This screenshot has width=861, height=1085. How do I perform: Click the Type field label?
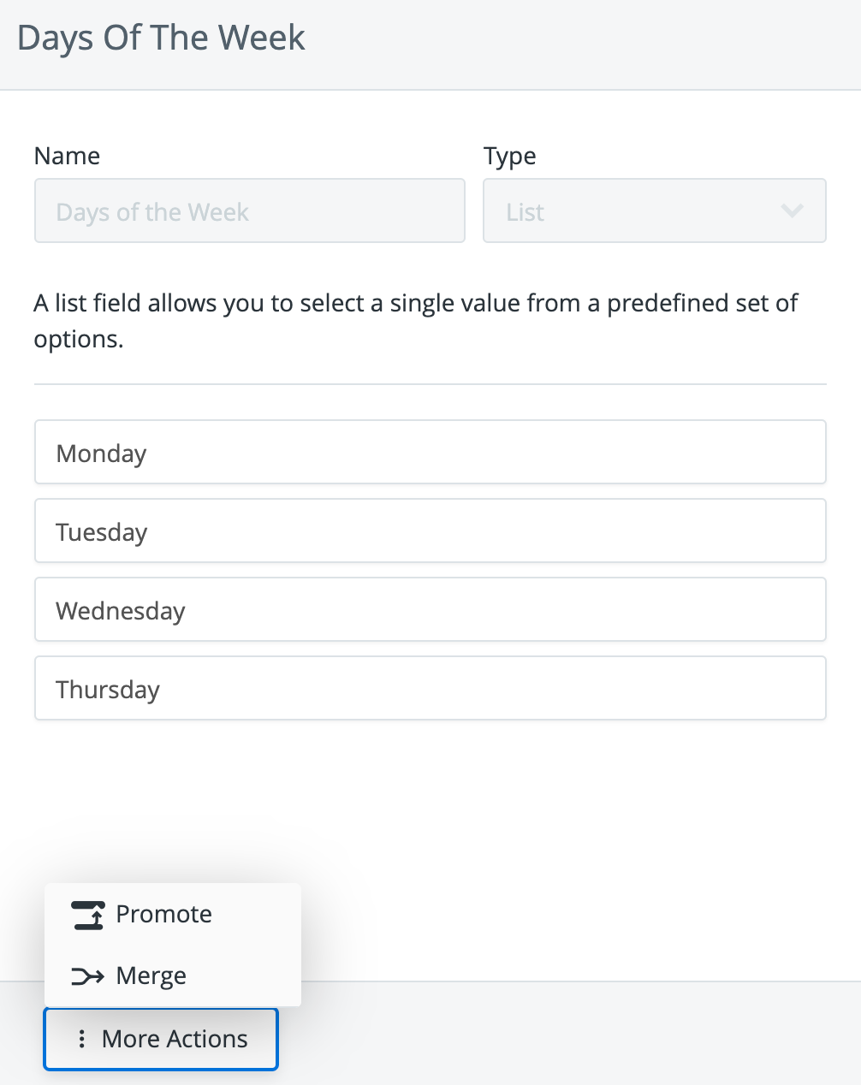[x=510, y=157]
